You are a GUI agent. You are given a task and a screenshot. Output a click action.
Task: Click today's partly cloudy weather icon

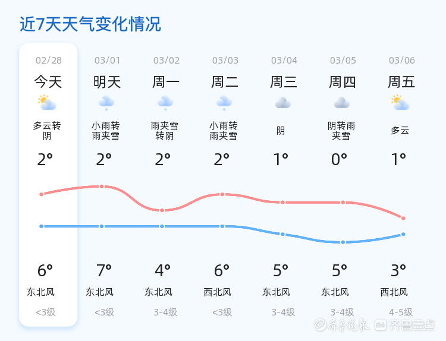[x=47, y=103]
